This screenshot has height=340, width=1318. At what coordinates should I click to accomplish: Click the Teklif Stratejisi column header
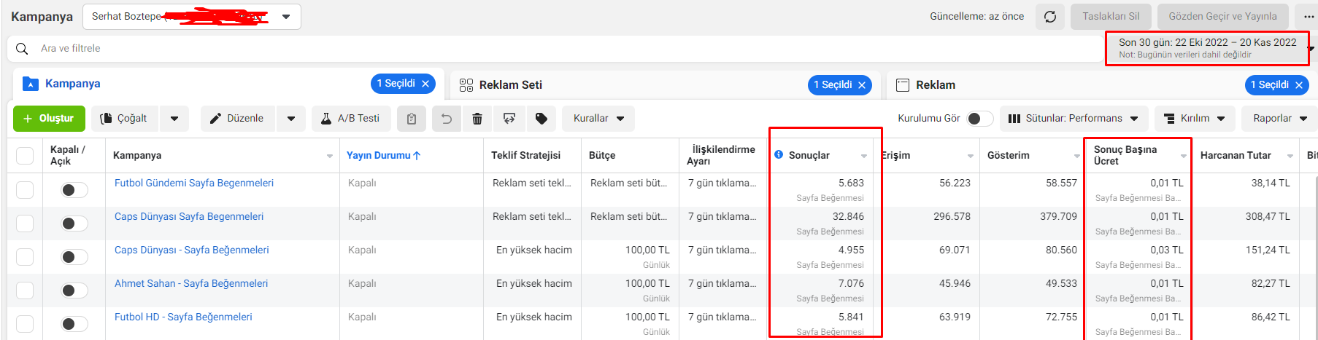(x=525, y=155)
